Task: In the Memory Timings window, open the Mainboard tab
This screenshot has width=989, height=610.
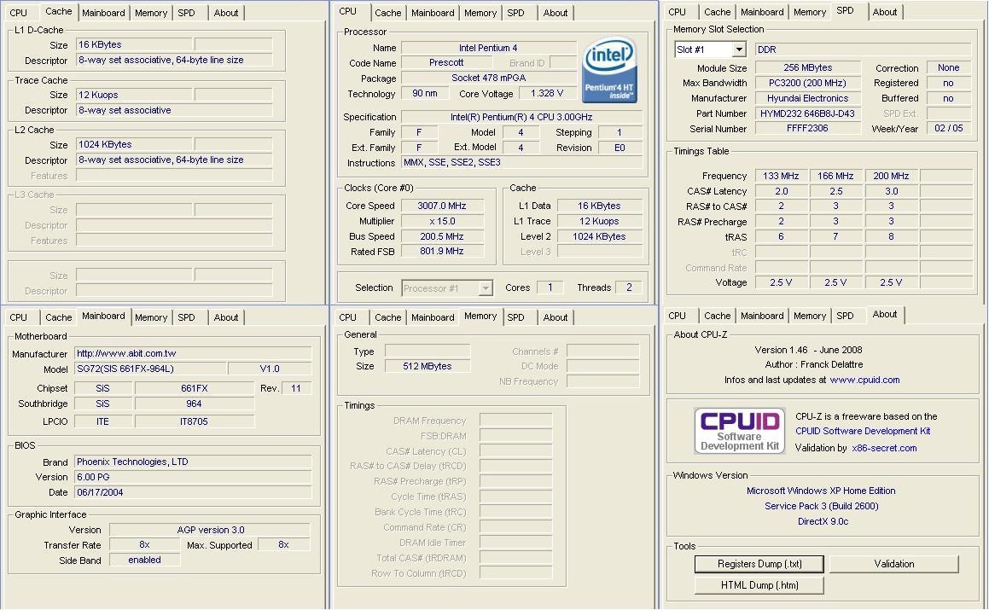Action: (433, 317)
